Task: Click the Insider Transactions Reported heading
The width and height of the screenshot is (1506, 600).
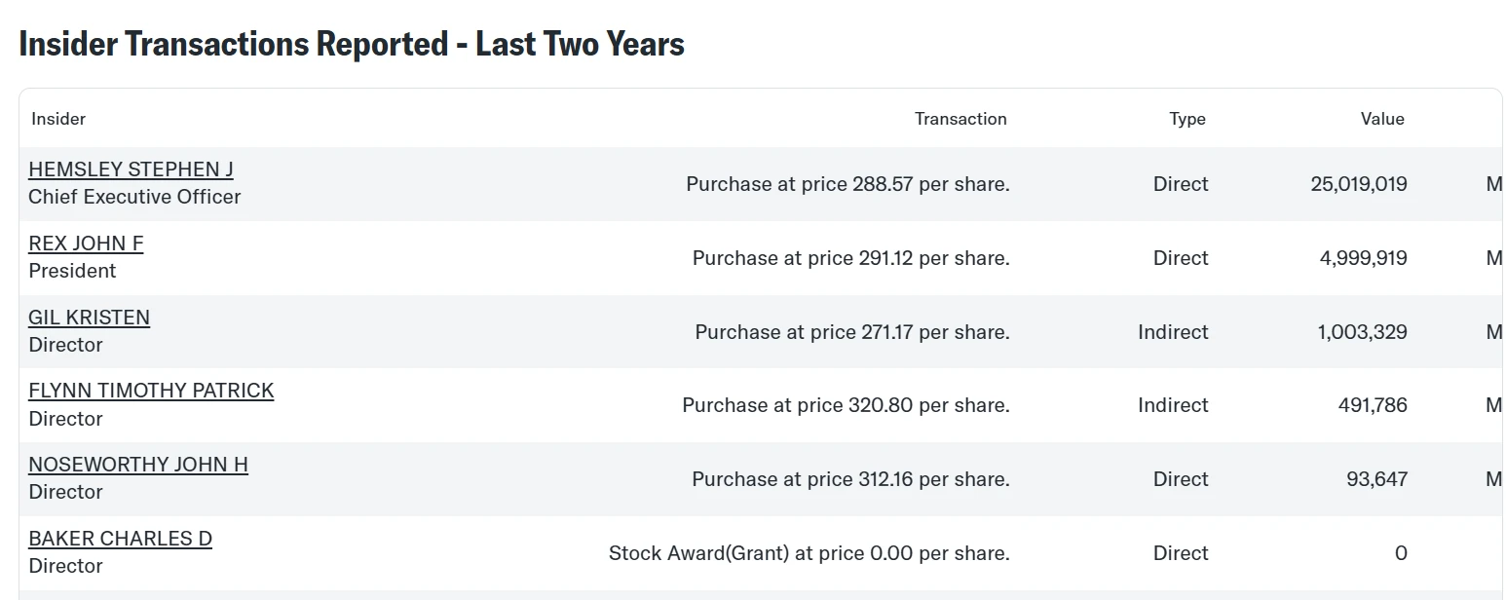Action: point(352,44)
